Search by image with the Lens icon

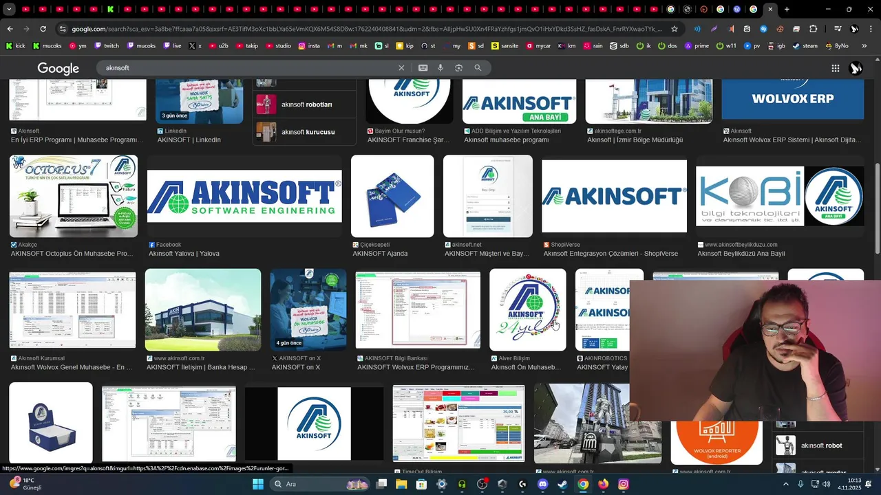458,68
